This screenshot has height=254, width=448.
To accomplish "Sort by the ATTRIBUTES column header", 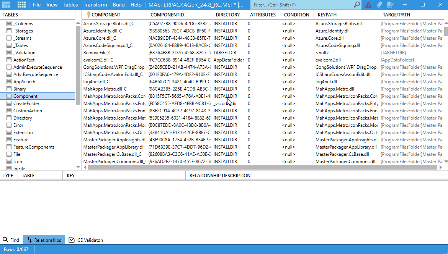I will tap(263, 15).
